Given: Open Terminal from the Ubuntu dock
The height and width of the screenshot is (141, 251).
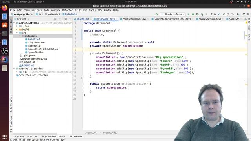Looking at the screenshot, I should click(4, 34).
